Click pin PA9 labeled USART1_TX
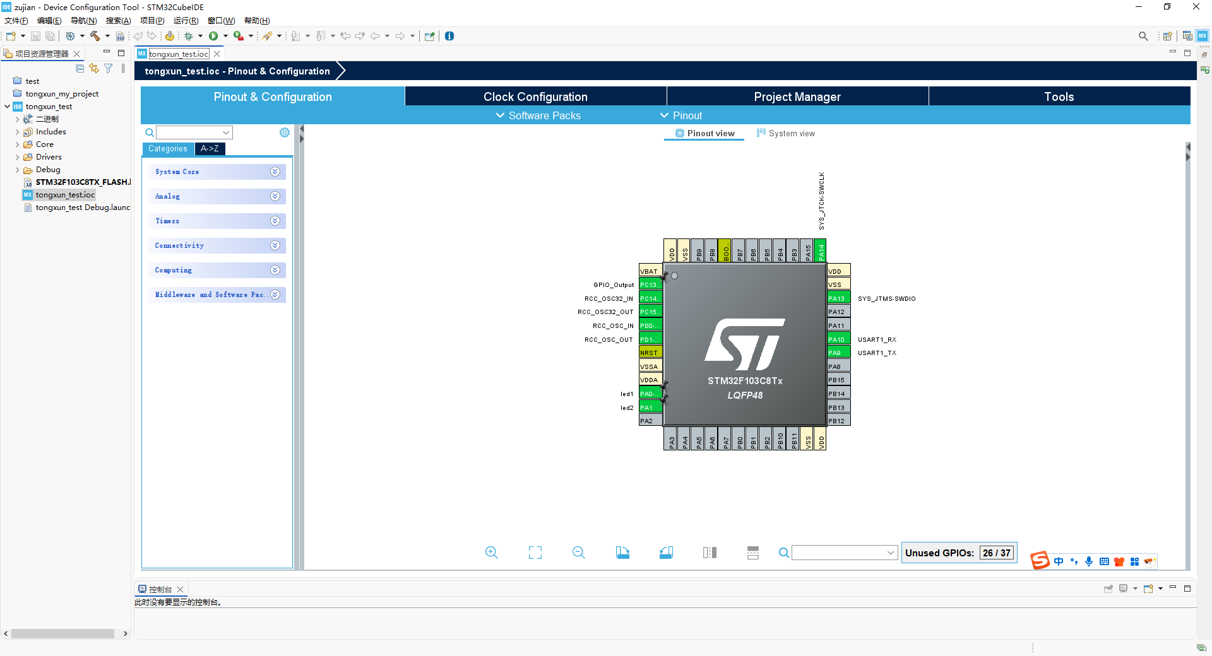The height and width of the screenshot is (656, 1212). pos(837,352)
